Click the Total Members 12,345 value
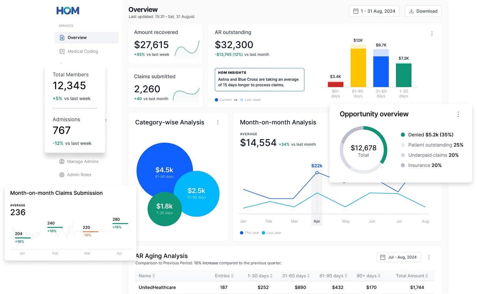This screenshot has height=294, width=477. click(x=69, y=86)
